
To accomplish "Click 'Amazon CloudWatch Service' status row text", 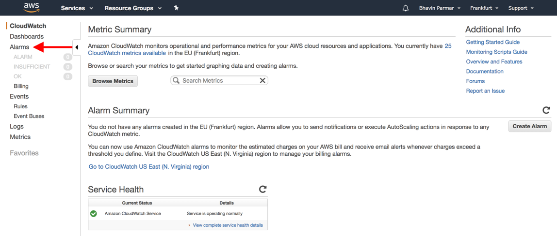I will (133, 214).
